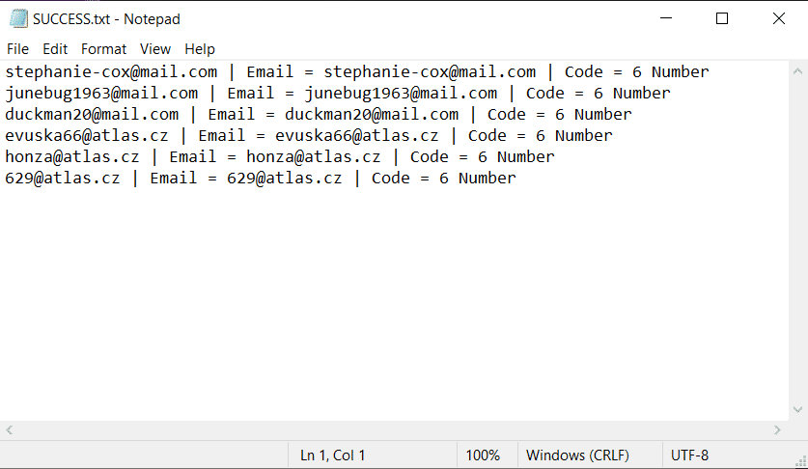Click the vertical scrollbar track
This screenshot has width=808, height=469.
tap(798, 241)
